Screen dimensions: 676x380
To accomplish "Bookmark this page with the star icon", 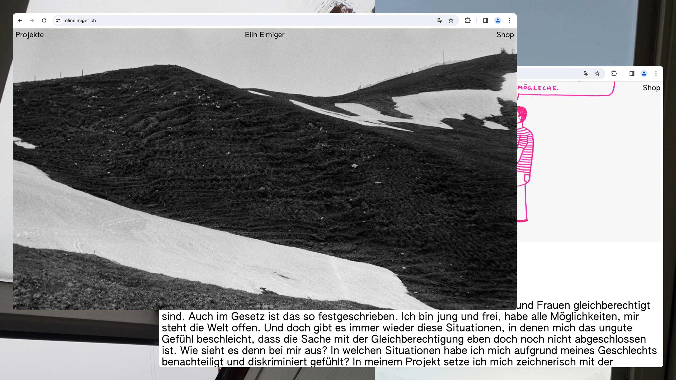I will (451, 20).
